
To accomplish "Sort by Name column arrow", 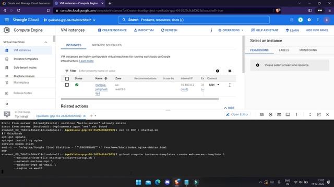I will 106,78.
